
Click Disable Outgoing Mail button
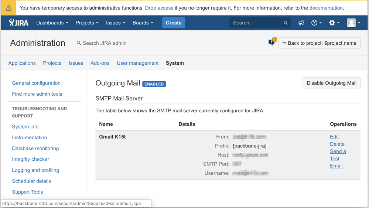[331, 83]
